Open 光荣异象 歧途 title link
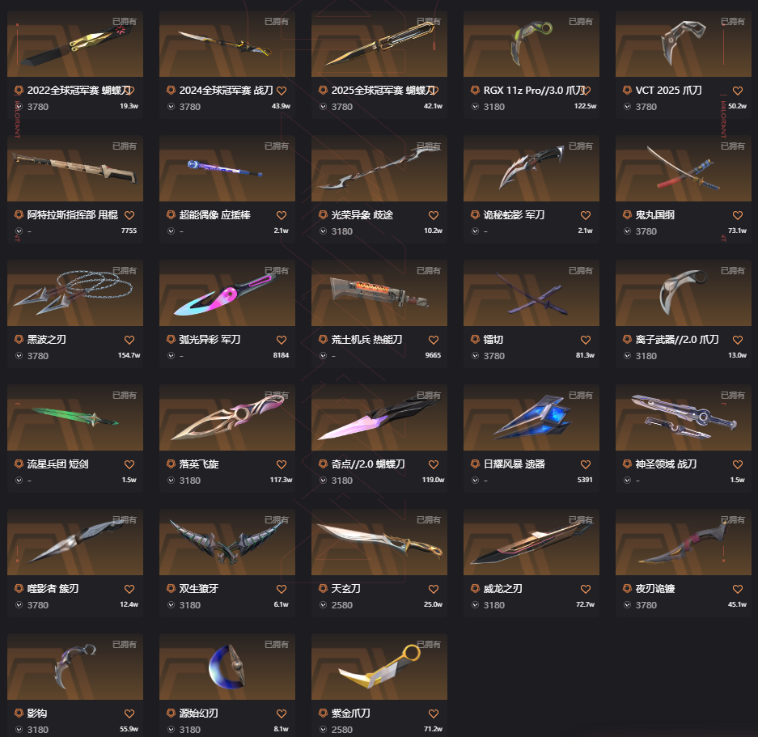This screenshot has width=758, height=737. [x=362, y=214]
